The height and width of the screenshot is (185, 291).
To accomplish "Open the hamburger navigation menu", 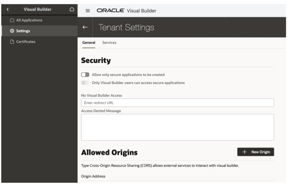I will click(x=88, y=11).
